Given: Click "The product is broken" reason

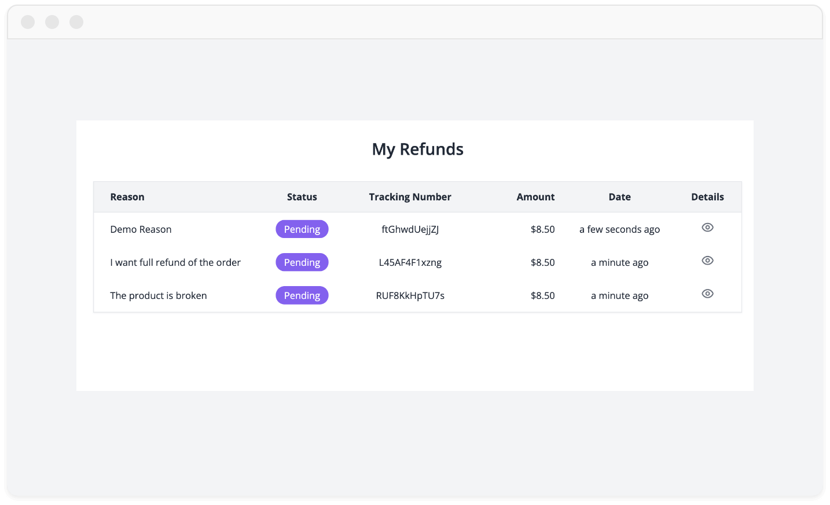Looking at the screenshot, I should pyautogui.click(x=159, y=295).
